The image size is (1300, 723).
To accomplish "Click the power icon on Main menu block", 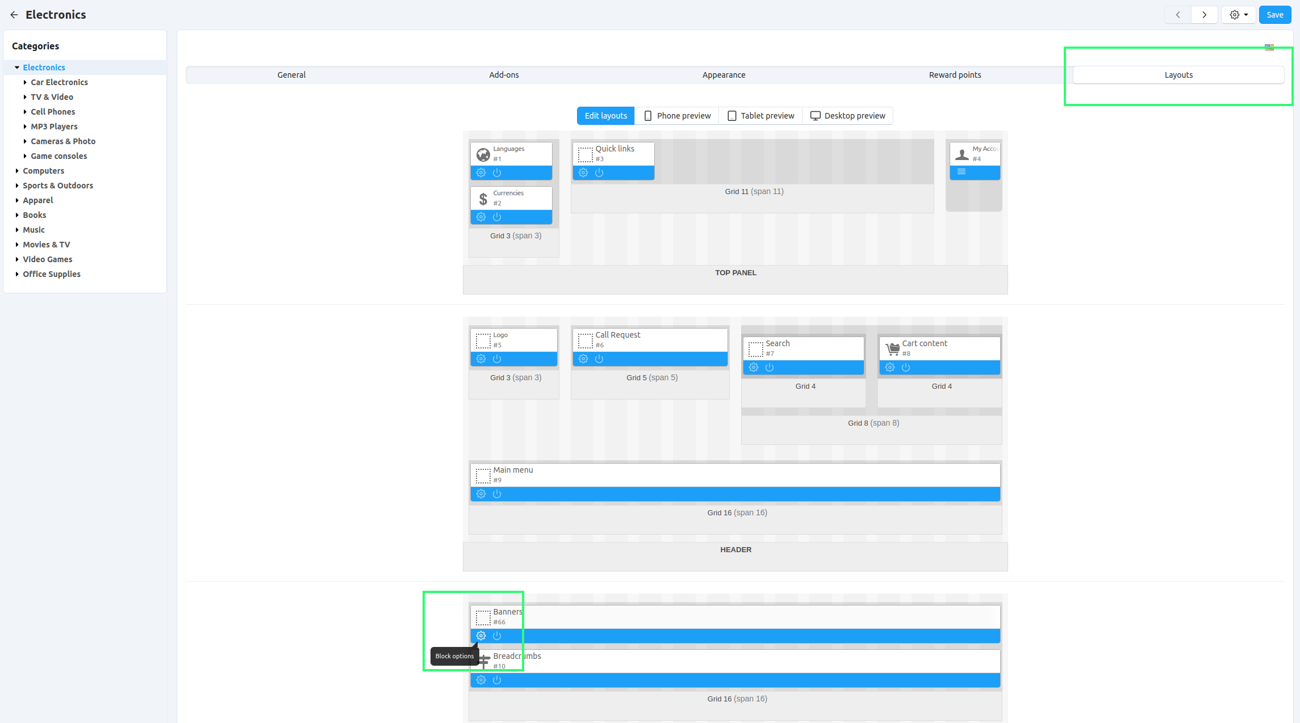I will (496, 494).
